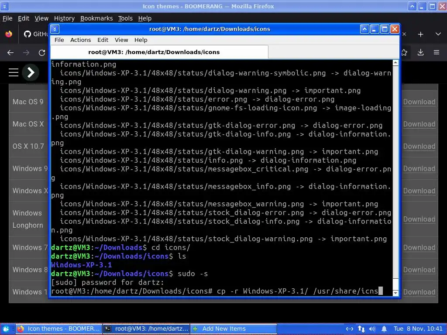
Task: Open Firefox window menu dropdown in titlebar
Action: click(4, 6)
